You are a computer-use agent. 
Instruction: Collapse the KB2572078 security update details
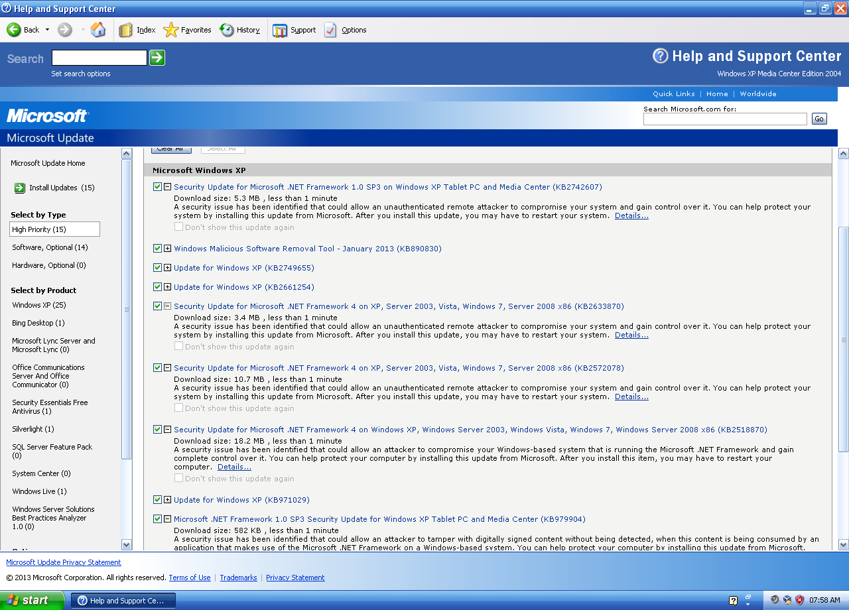pyautogui.click(x=167, y=368)
